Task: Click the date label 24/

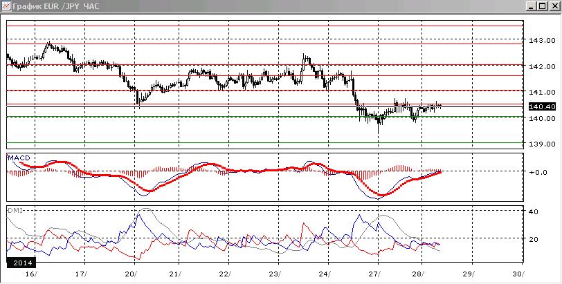Action: tap(324, 274)
